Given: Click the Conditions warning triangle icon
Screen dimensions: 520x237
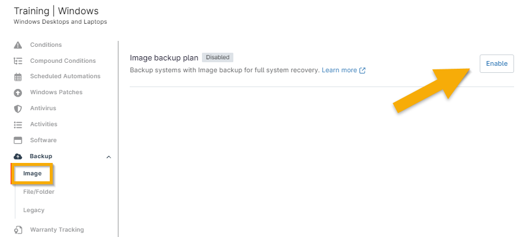Looking at the screenshot, I should coord(18,45).
